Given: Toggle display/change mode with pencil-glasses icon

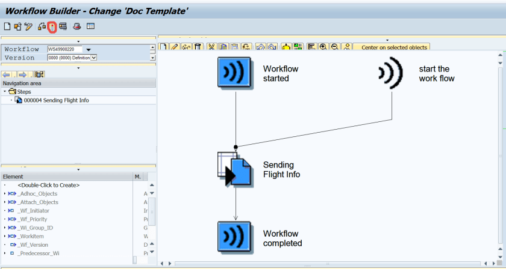Looking at the screenshot, I should (28, 26).
